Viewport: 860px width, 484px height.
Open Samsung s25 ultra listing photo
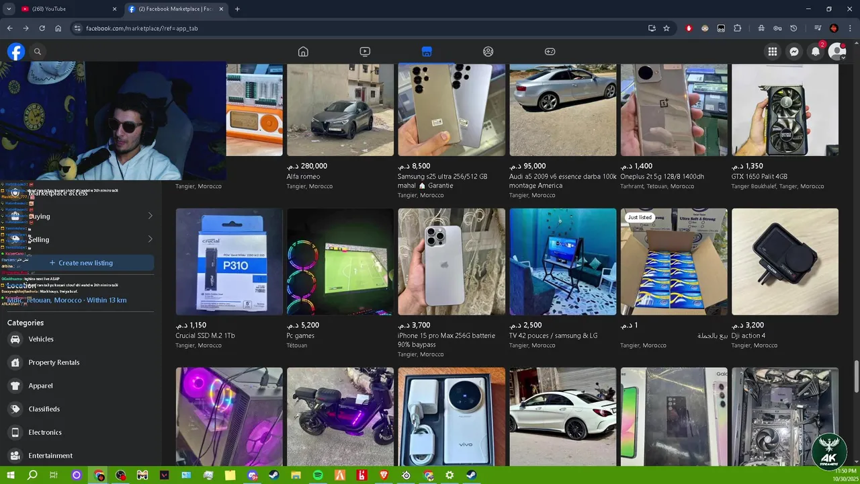tap(451, 110)
